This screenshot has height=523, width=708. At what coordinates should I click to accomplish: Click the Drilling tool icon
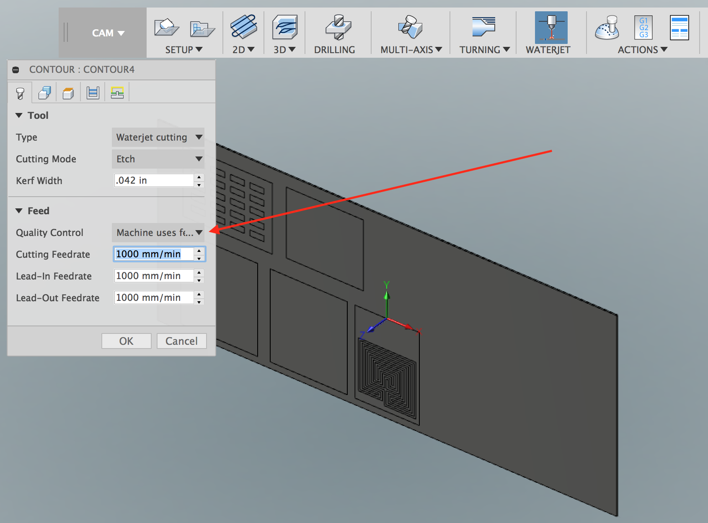coord(338,28)
